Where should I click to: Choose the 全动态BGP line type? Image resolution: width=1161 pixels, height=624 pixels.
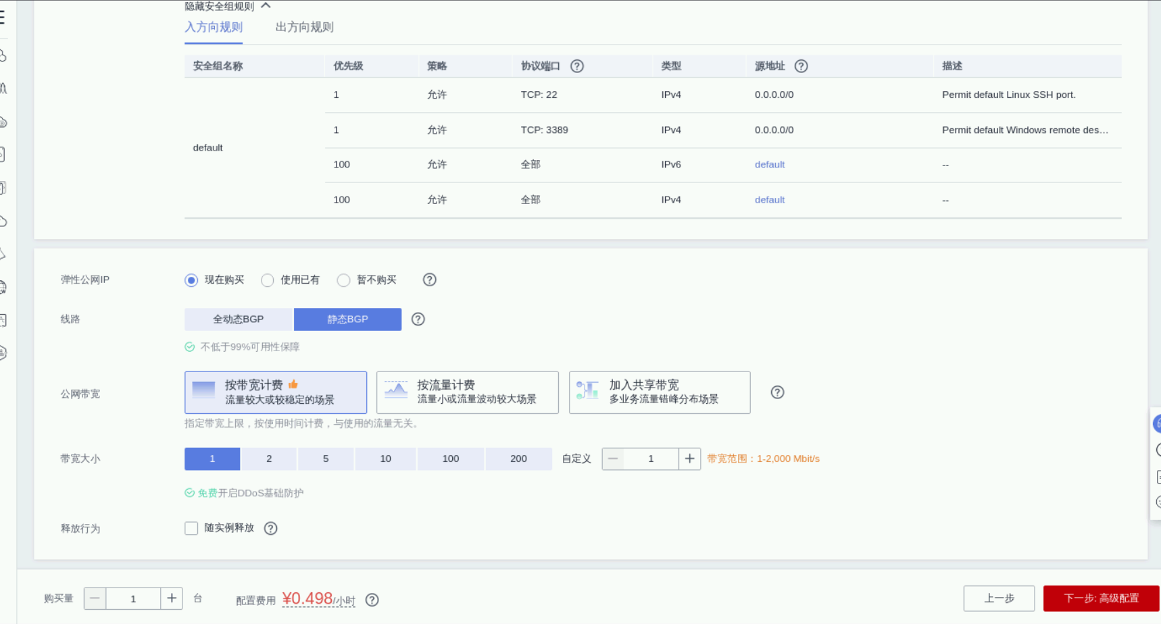[239, 319]
